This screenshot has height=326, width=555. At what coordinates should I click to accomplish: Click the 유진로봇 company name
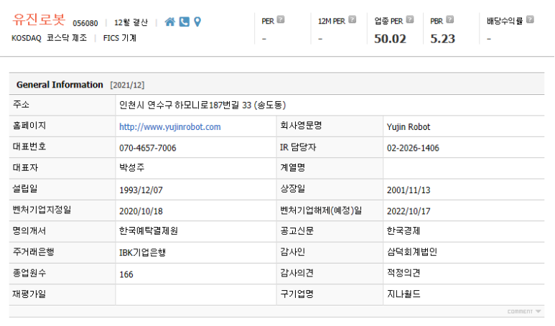pyautogui.click(x=39, y=19)
